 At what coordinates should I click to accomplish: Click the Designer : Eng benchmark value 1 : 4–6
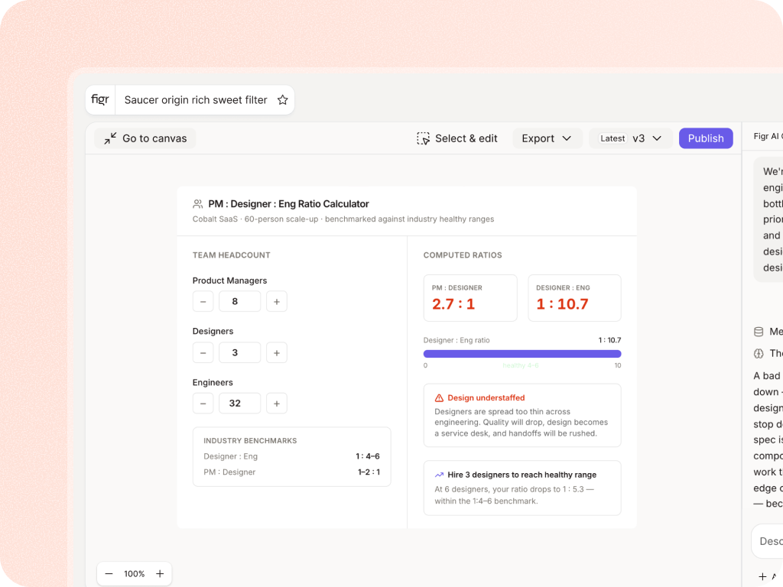pyautogui.click(x=368, y=456)
